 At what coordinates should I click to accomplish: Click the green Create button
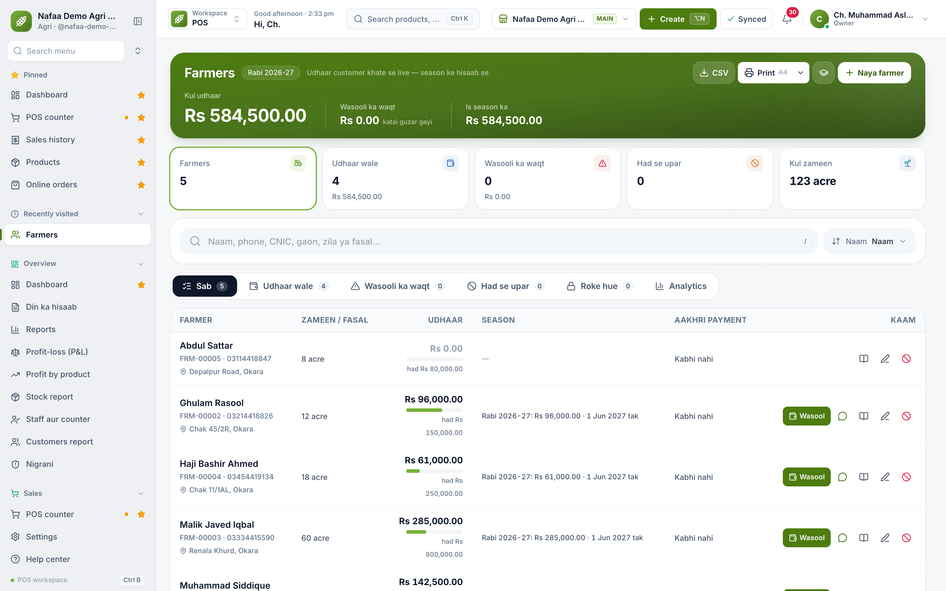[678, 19]
